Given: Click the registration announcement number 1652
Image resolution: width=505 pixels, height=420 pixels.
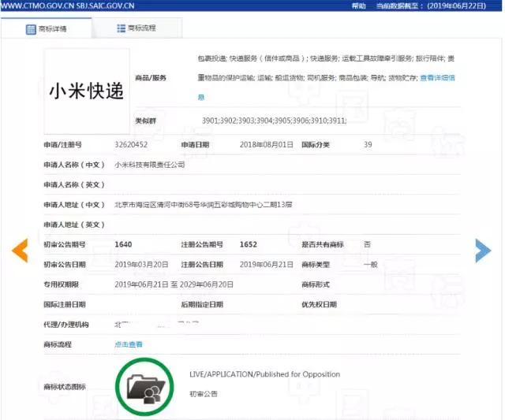Looking at the screenshot, I should point(249,244).
